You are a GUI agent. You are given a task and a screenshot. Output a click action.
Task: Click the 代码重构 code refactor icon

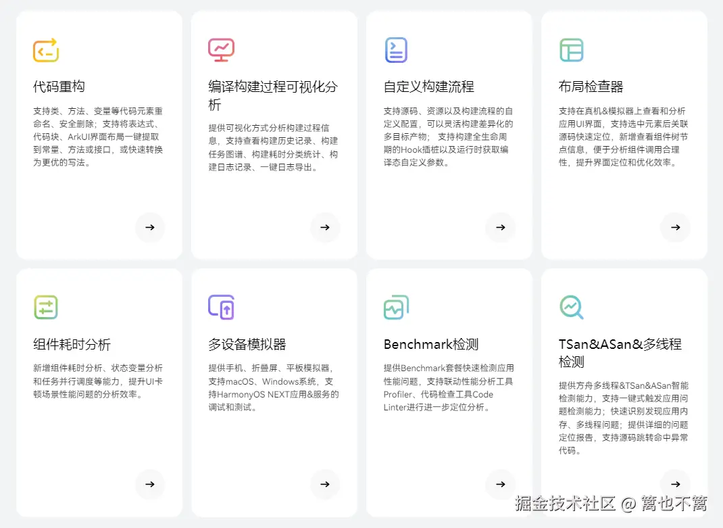coord(46,50)
